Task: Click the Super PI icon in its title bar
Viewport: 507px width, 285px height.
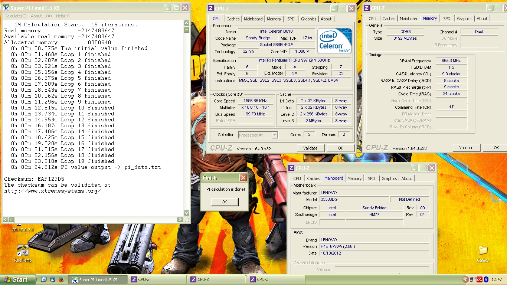Action: coord(6,8)
